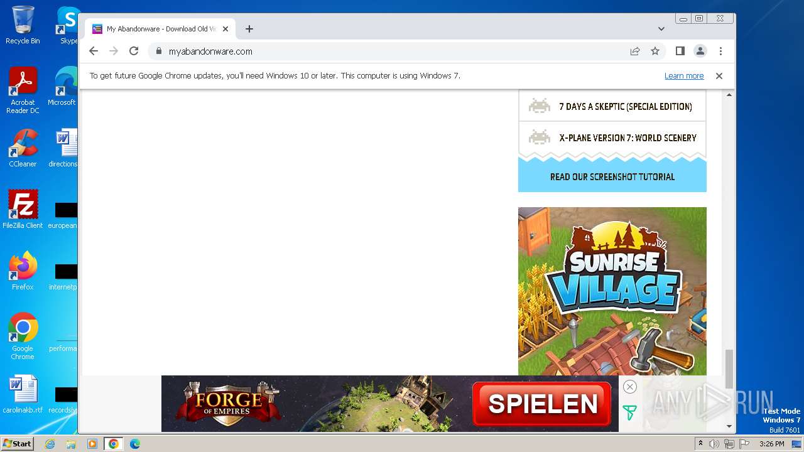Image resolution: width=804 pixels, height=452 pixels.
Task: Open Chrome side panel
Action: 680,51
